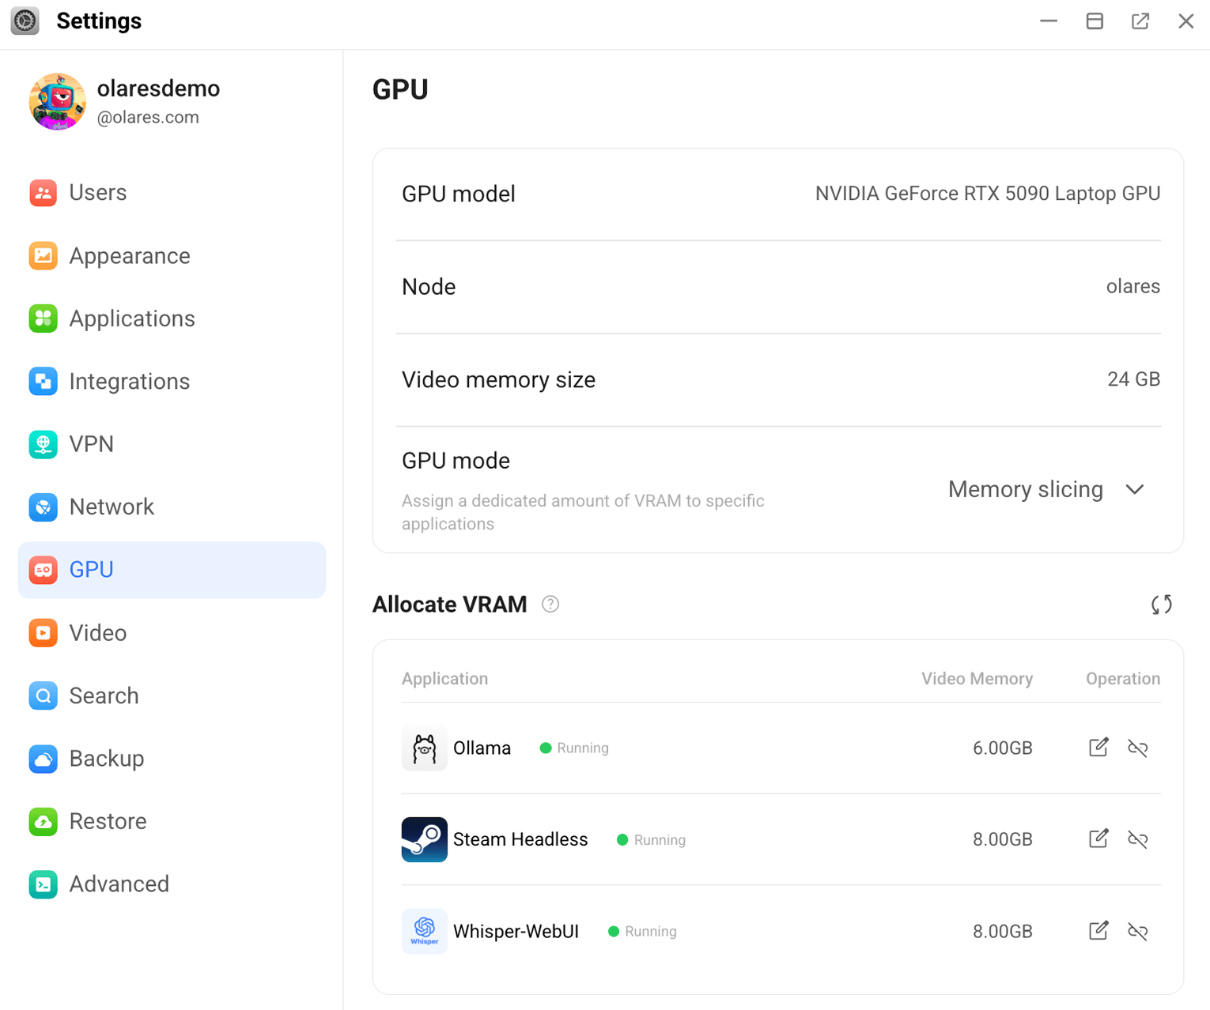Screen dimensions: 1210x1010
Task: Open Applications settings
Action: tap(43, 318)
